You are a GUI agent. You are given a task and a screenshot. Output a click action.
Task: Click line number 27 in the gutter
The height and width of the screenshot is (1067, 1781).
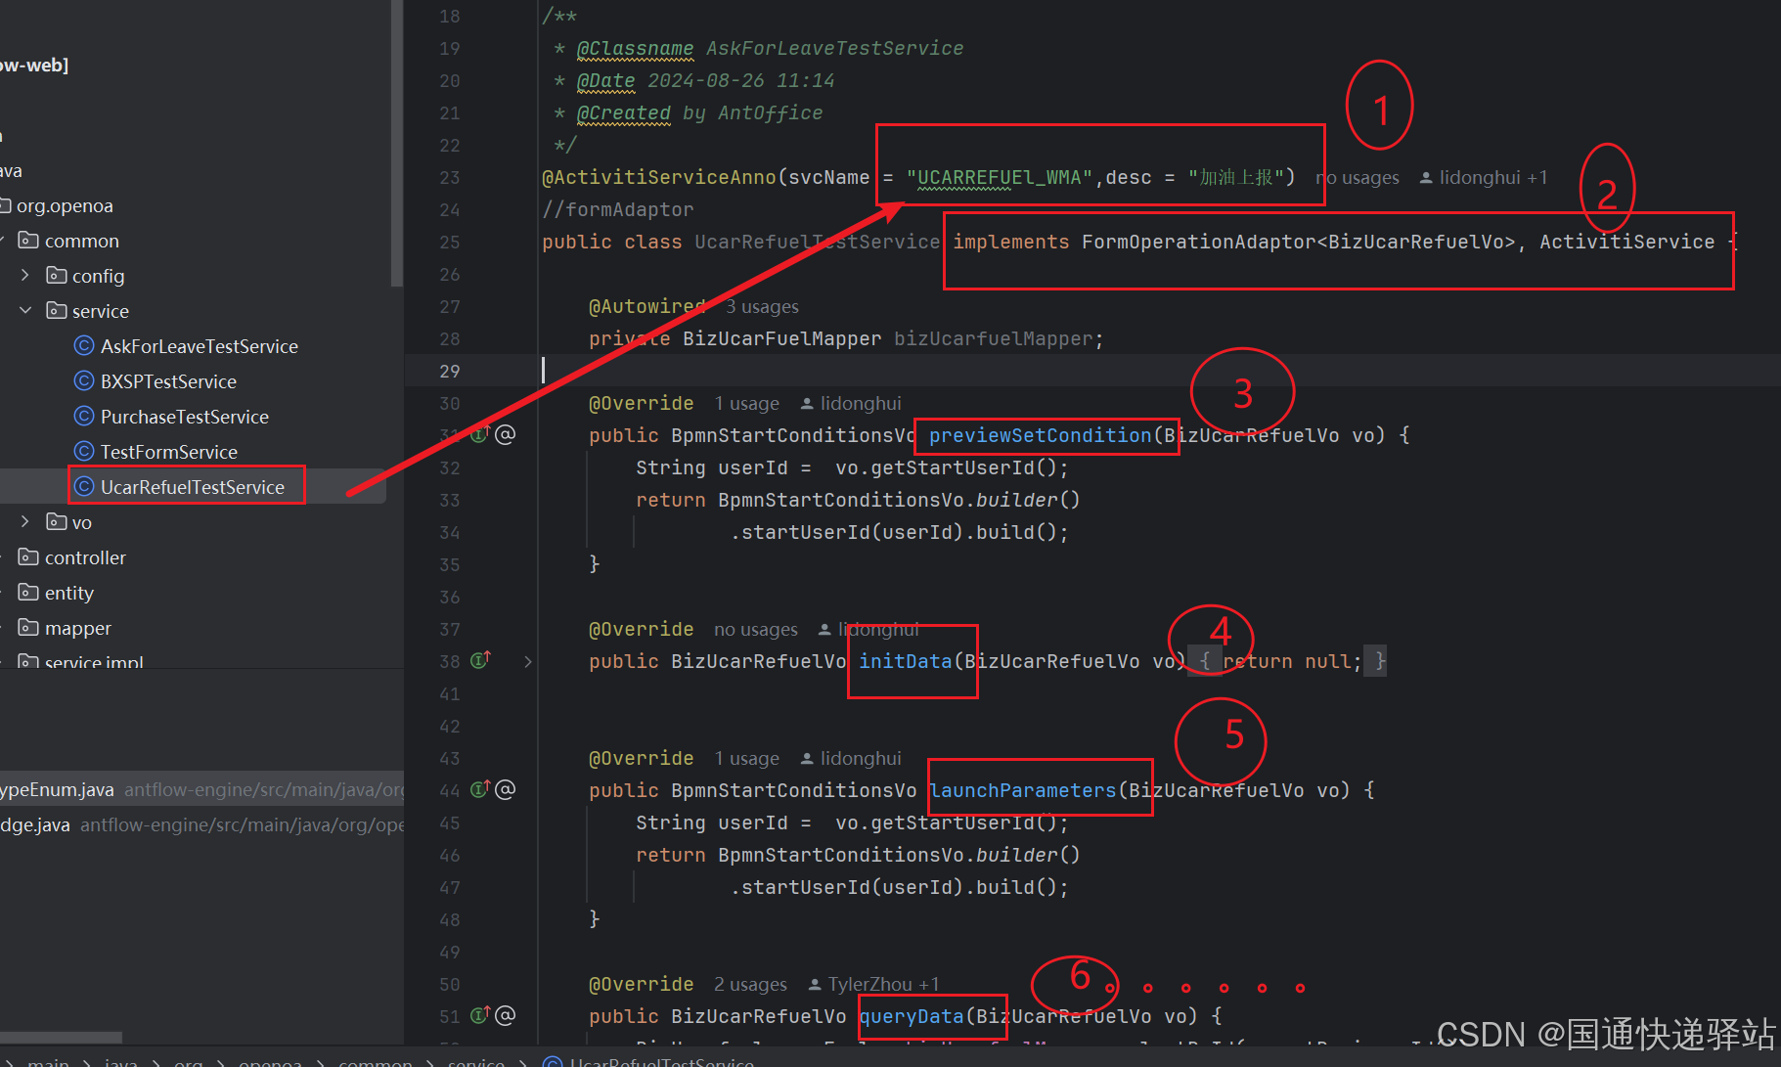pos(449,307)
